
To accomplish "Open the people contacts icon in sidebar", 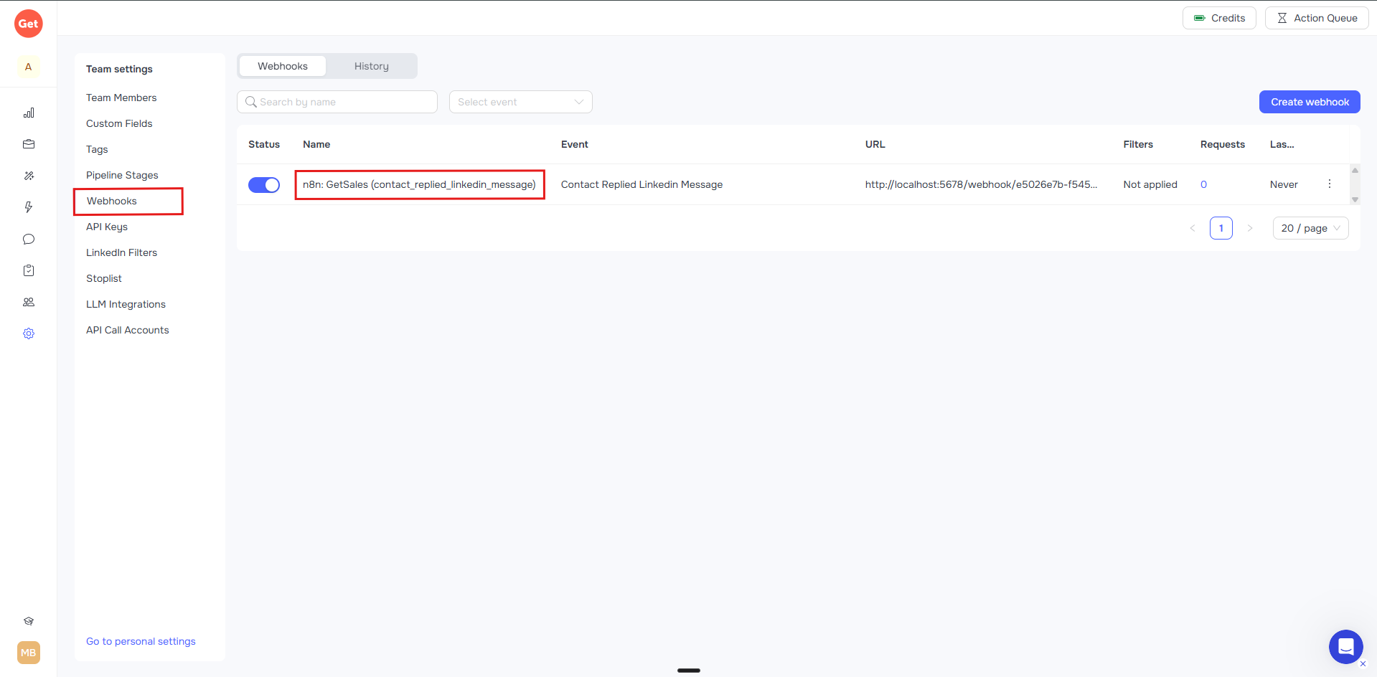I will click(29, 302).
